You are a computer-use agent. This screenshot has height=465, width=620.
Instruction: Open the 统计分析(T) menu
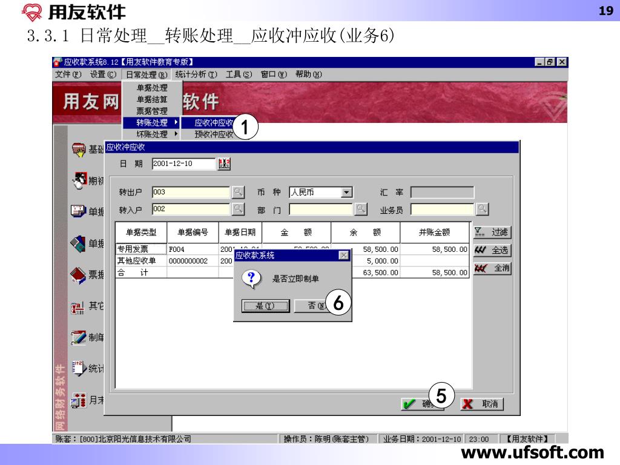[196, 74]
